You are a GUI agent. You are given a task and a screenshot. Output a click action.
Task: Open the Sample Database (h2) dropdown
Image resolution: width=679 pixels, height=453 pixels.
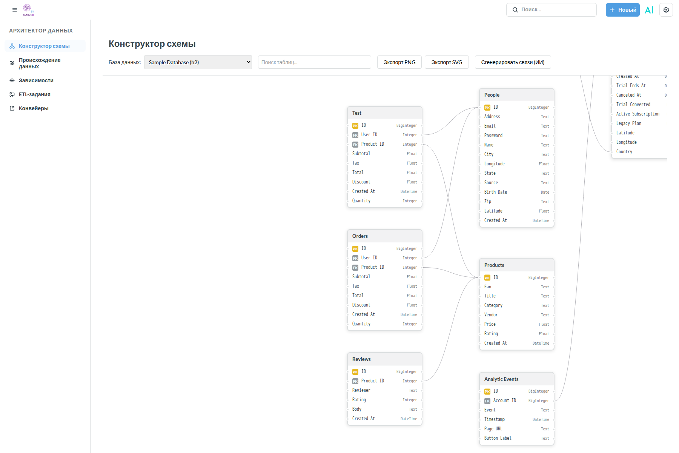(198, 62)
